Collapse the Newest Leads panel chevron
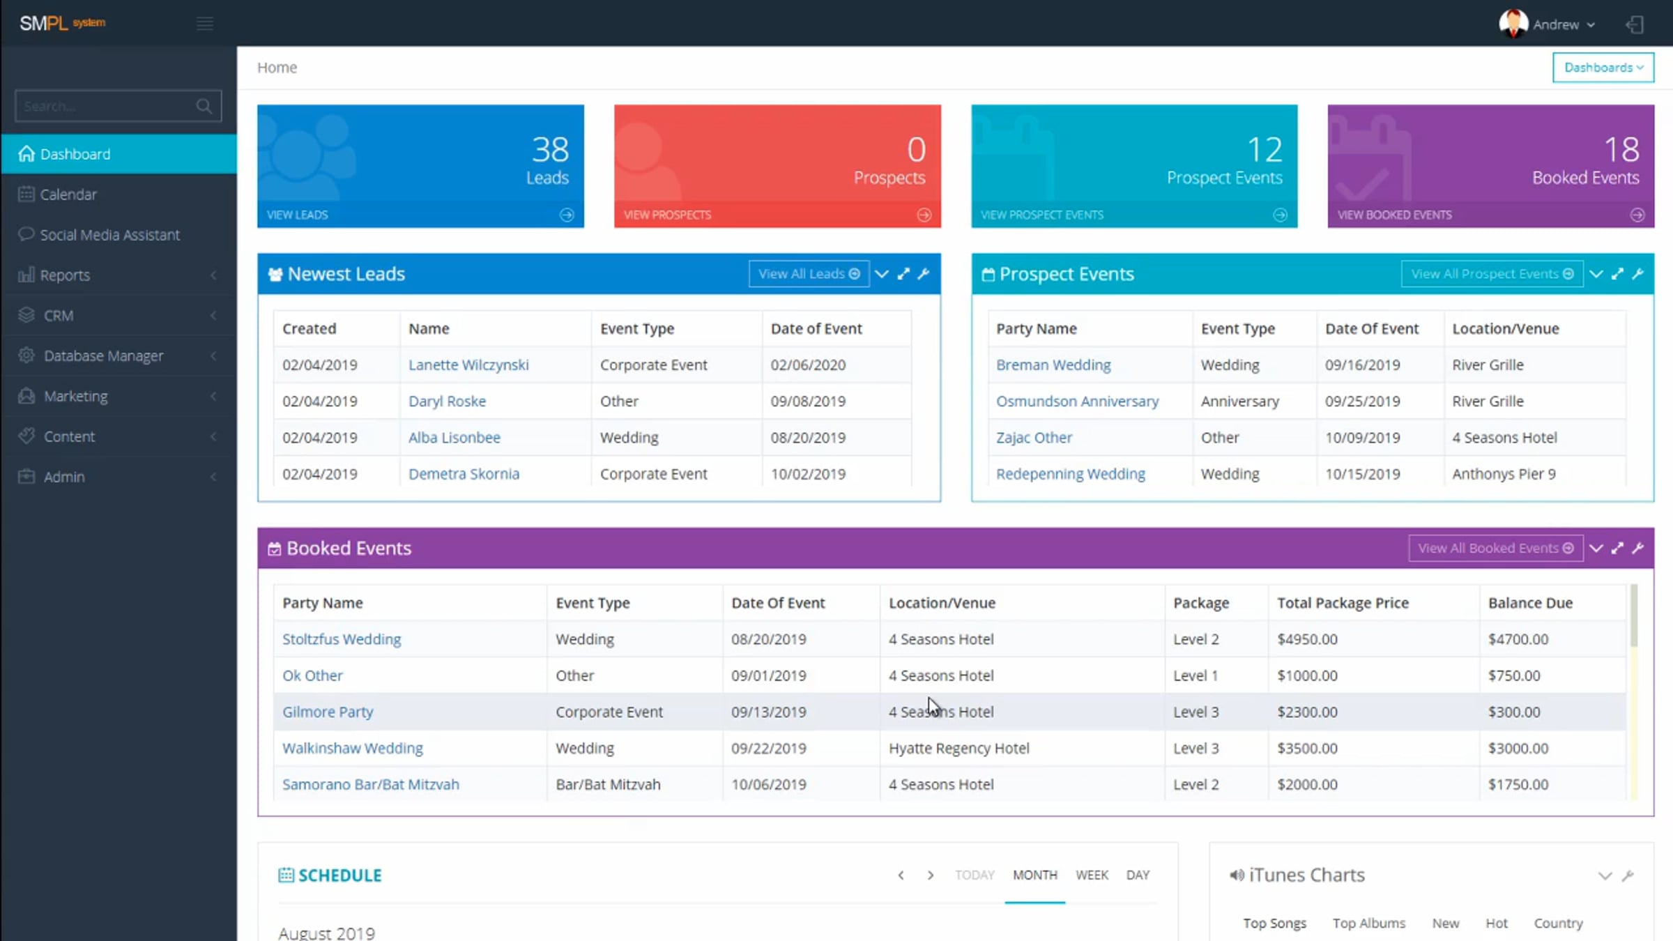Screen dimensions: 1673x941 tap(882, 274)
